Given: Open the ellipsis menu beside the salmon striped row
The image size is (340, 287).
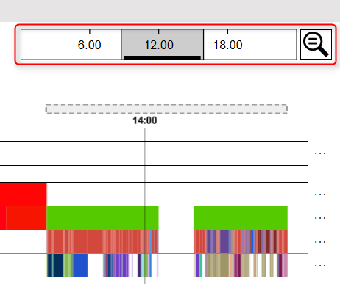Looking at the screenshot, I should [x=320, y=242].
